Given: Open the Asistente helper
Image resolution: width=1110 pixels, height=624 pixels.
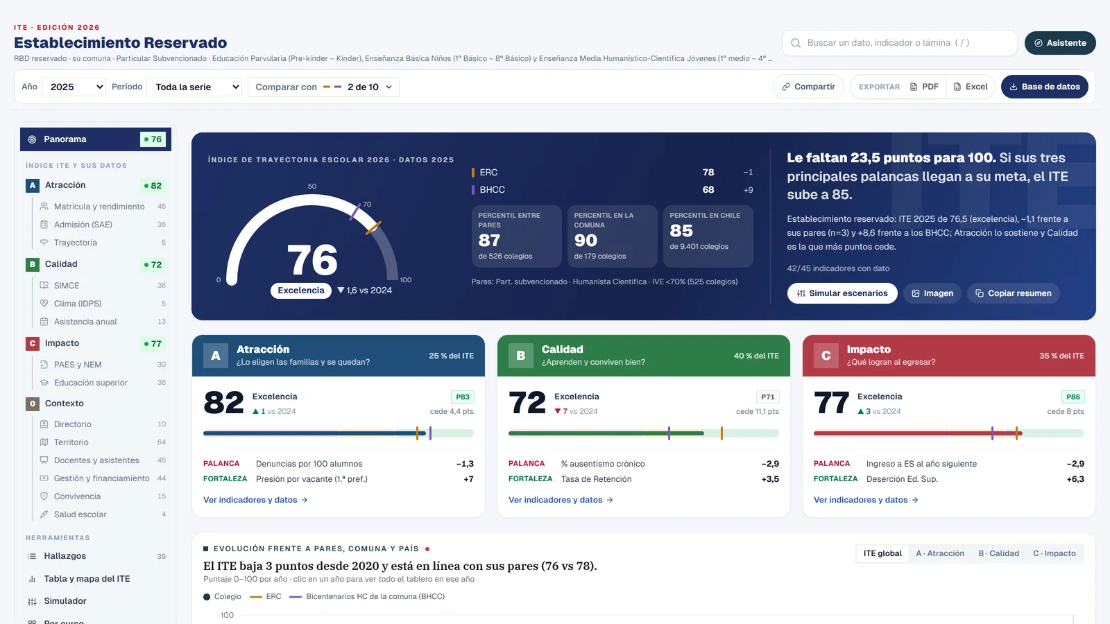Looking at the screenshot, I should (x=1060, y=43).
